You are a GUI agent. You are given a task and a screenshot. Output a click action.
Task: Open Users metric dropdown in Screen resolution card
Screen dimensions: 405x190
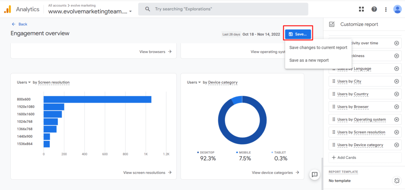point(24,82)
